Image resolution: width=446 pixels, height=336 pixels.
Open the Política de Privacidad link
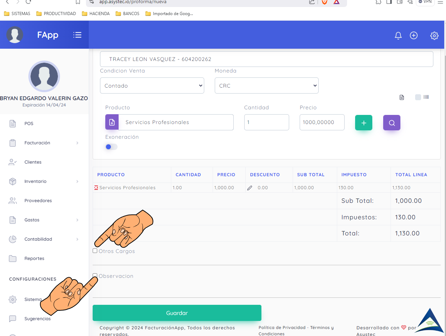point(282,328)
